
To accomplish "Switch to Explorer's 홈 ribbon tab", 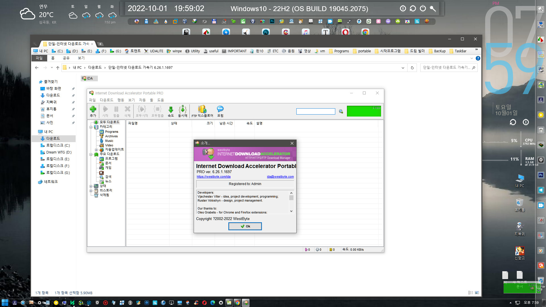I will pos(53,58).
